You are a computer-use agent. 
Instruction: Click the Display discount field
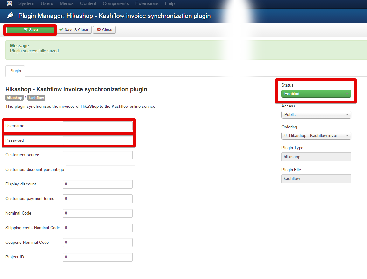pos(98,184)
